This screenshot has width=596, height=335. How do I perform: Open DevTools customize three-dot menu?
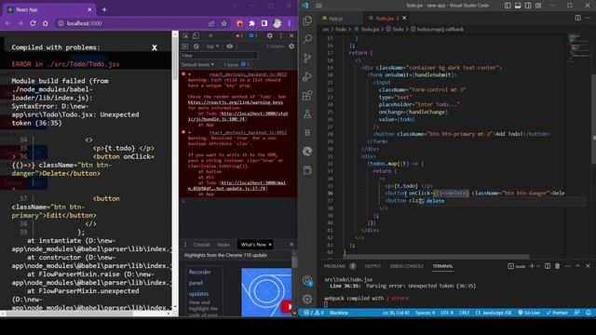pyautogui.click(x=281, y=35)
